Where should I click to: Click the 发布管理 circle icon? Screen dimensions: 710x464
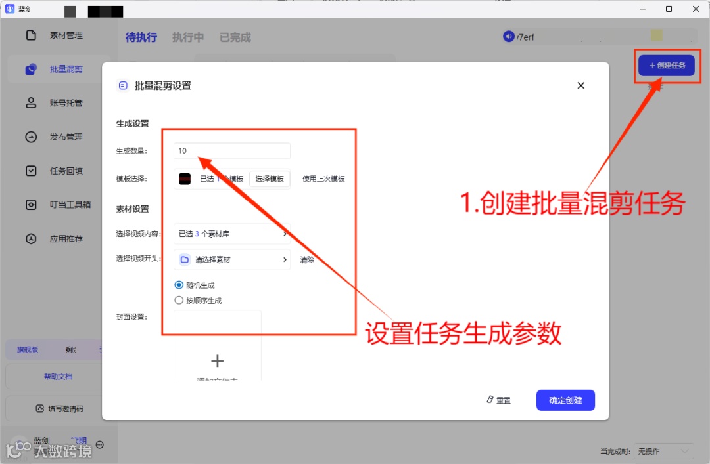[31, 137]
